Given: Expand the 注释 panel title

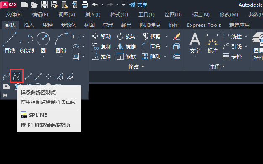Looking at the screenshot, I should (x=217, y=66).
